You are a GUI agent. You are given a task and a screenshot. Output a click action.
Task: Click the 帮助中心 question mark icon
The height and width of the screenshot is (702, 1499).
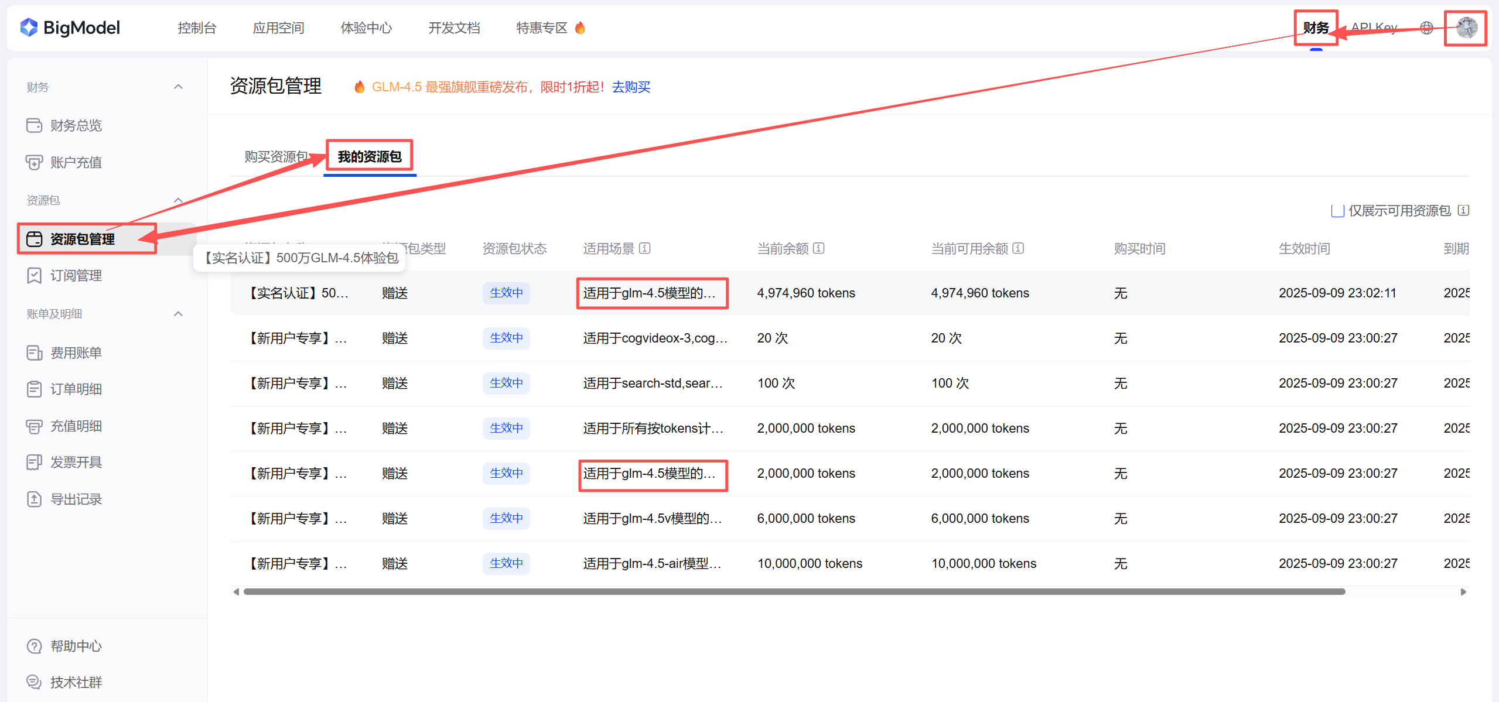tap(35, 646)
